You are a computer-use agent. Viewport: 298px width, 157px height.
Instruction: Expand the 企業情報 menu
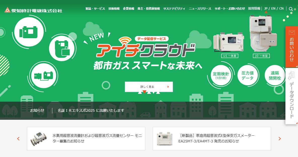tap(129, 9)
